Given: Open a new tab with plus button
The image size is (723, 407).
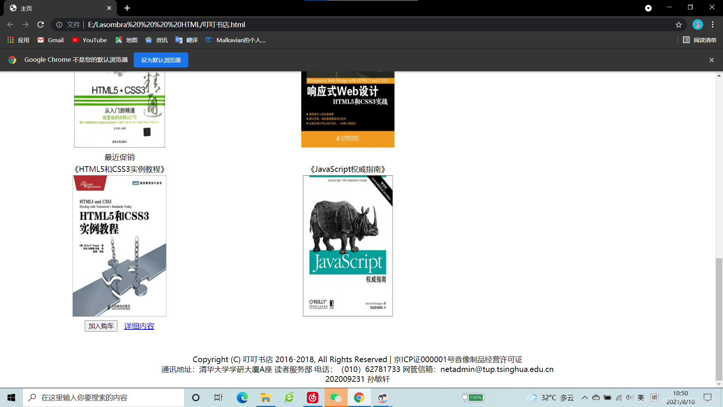Looking at the screenshot, I should [127, 8].
